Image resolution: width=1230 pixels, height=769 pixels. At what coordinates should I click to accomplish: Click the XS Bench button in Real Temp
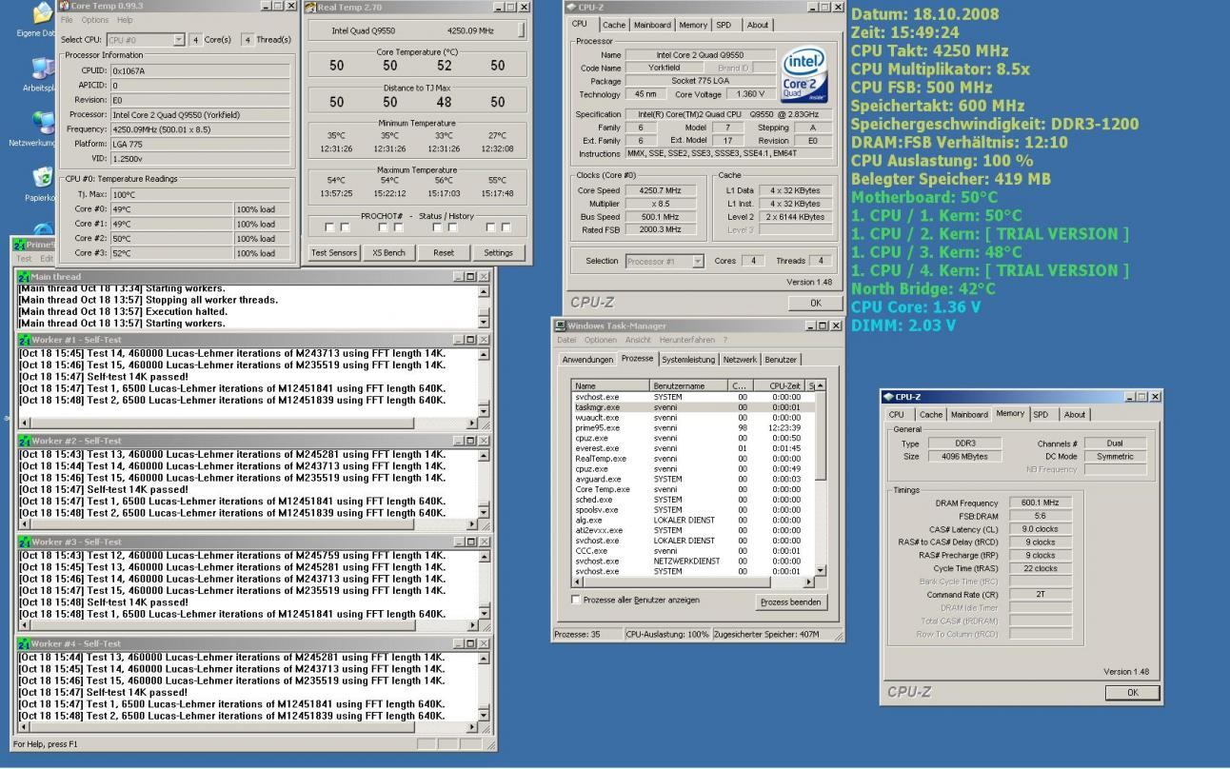pyautogui.click(x=388, y=253)
